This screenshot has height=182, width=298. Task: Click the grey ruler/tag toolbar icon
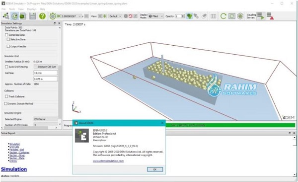tap(204, 16)
